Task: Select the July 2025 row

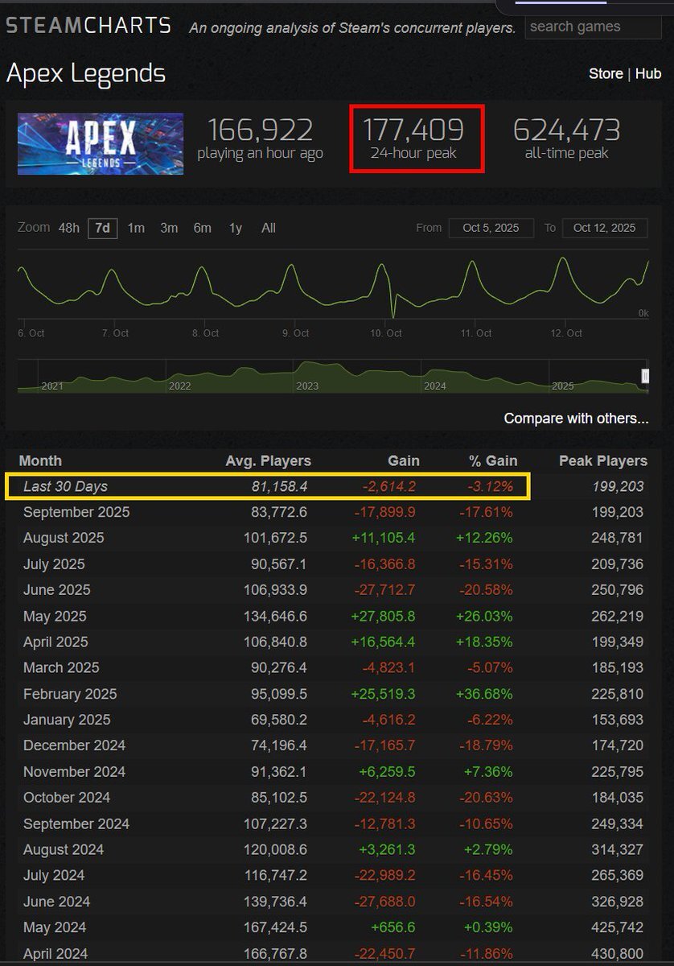Action: click(334, 564)
